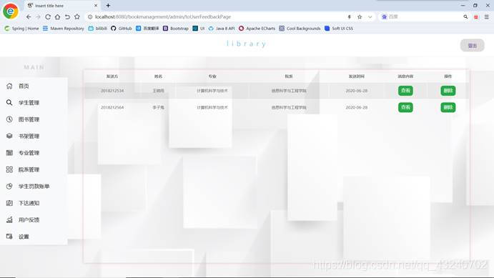Screen dimensions: 494x278
Task: Open 书架管理 in the sidebar
Action: point(29,136)
